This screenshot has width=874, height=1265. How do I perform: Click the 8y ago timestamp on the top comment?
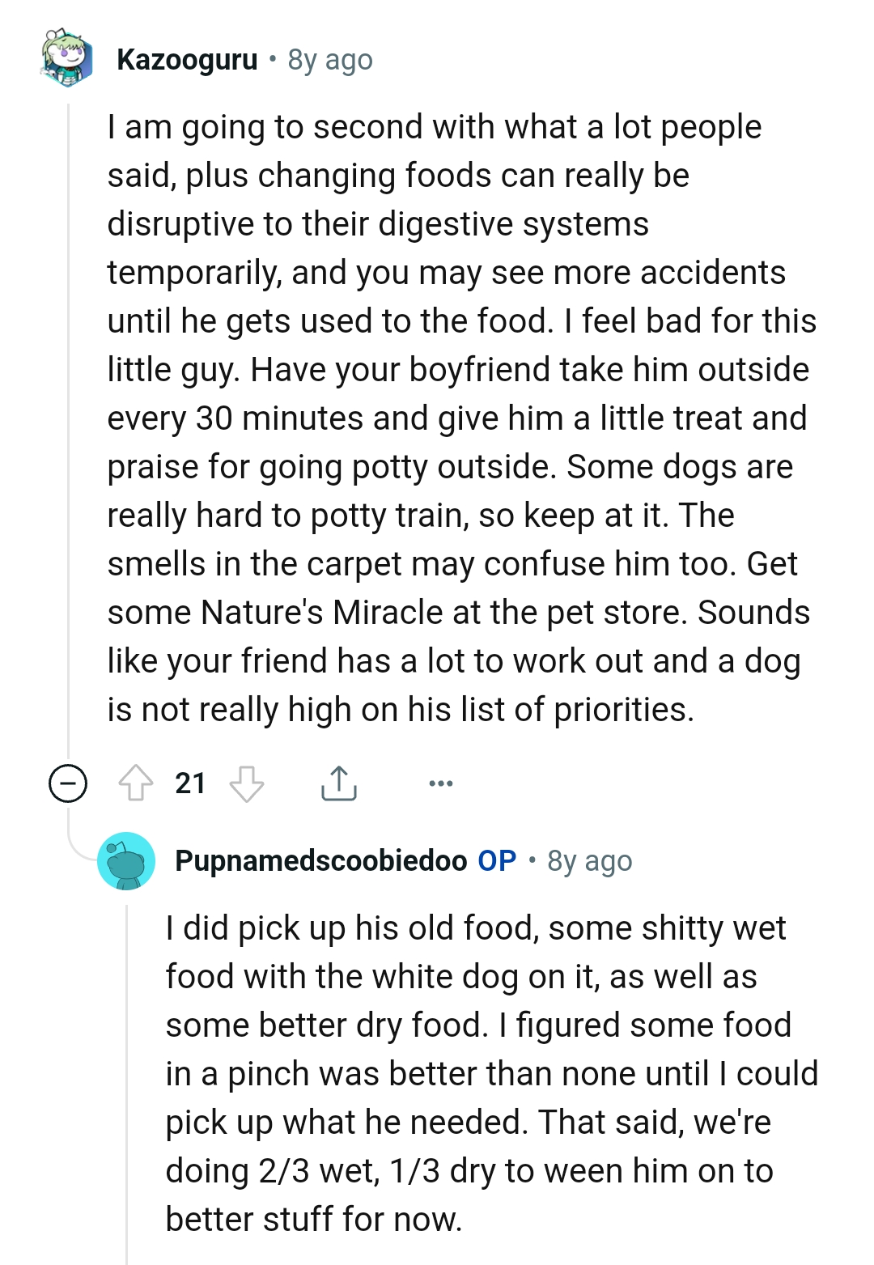[x=329, y=59]
